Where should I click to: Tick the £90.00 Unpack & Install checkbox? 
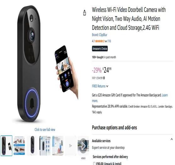(x=94, y=163)
